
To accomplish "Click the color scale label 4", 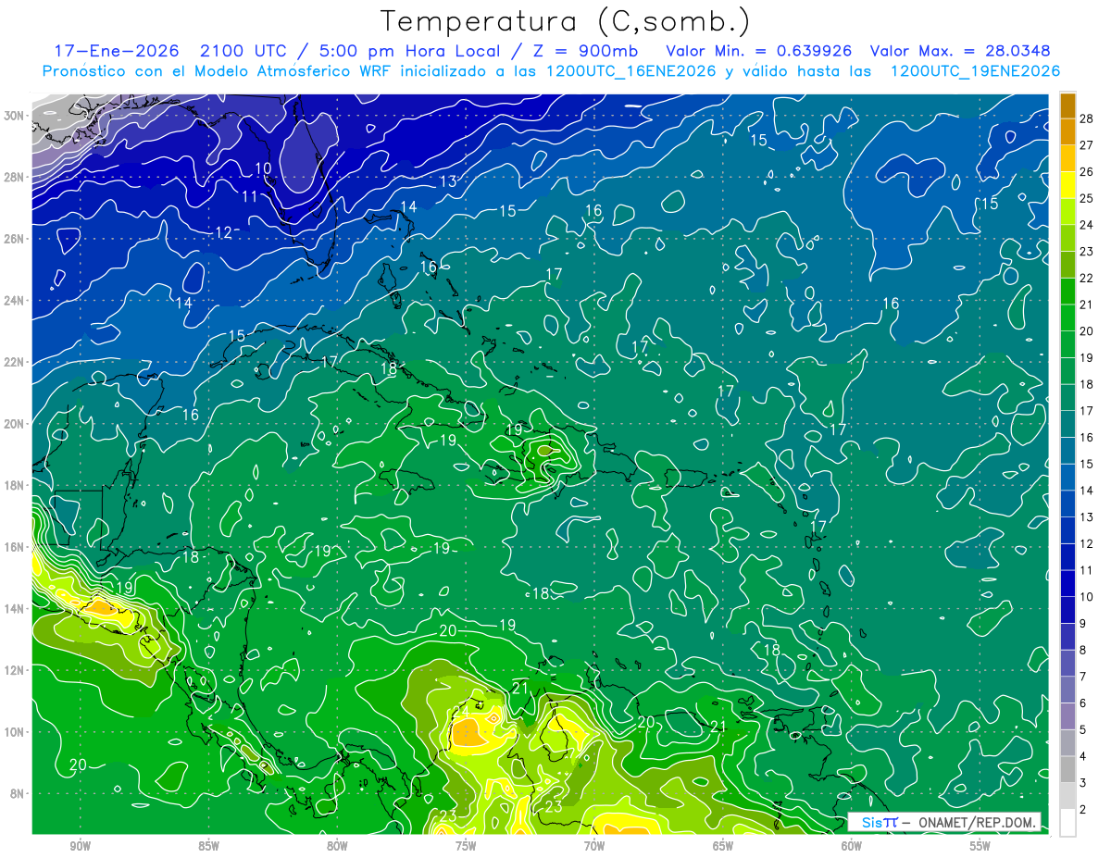I will click(1083, 757).
